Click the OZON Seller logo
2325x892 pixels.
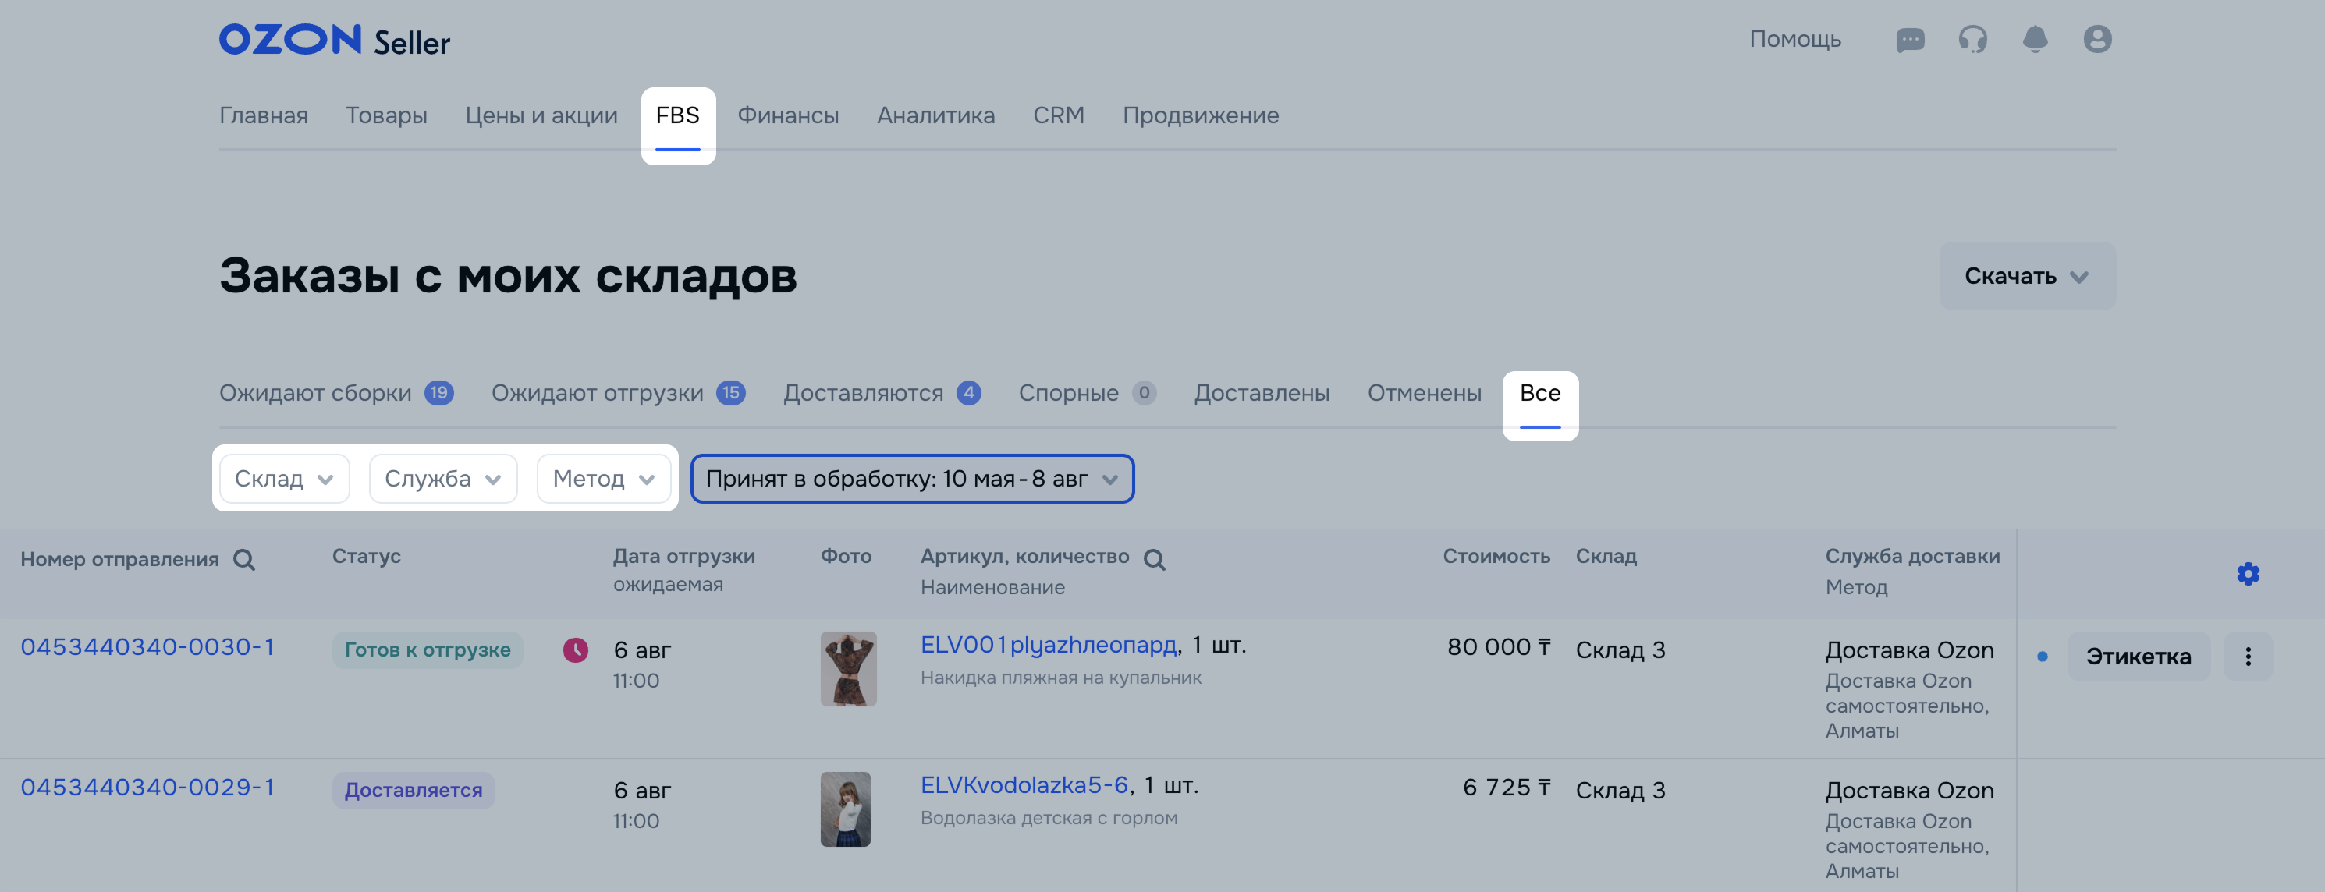pos(334,40)
